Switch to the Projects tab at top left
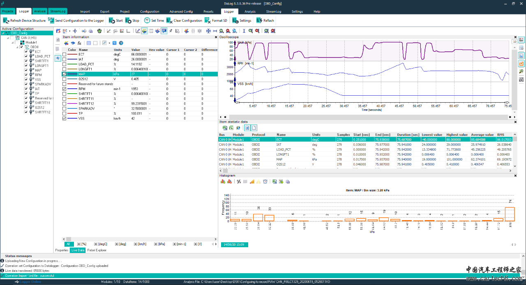Viewport: 526px width, 285px height. click(8, 11)
